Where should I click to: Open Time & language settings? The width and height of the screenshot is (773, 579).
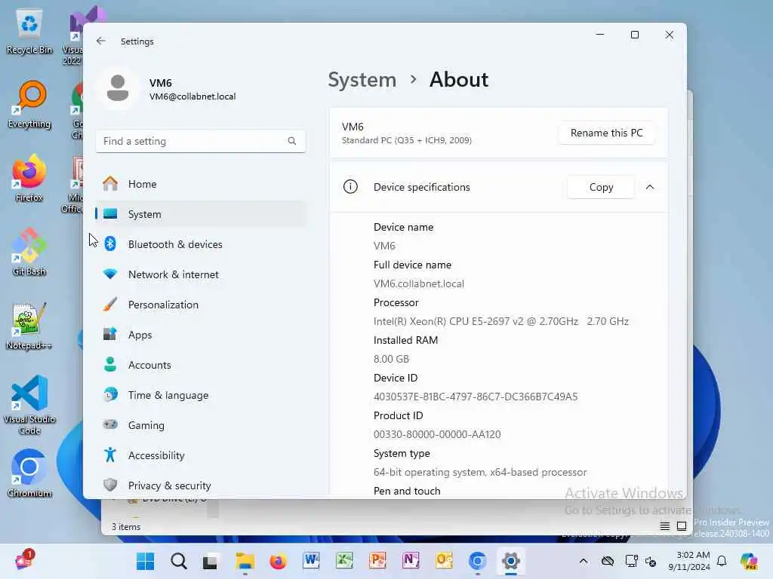pyautogui.click(x=201, y=395)
